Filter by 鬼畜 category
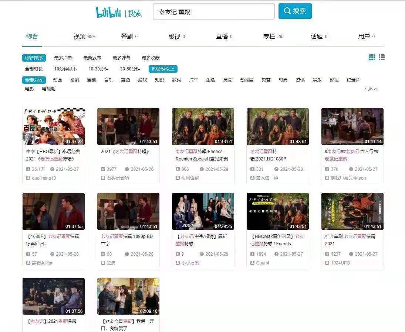 pyautogui.click(x=266, y=80)
